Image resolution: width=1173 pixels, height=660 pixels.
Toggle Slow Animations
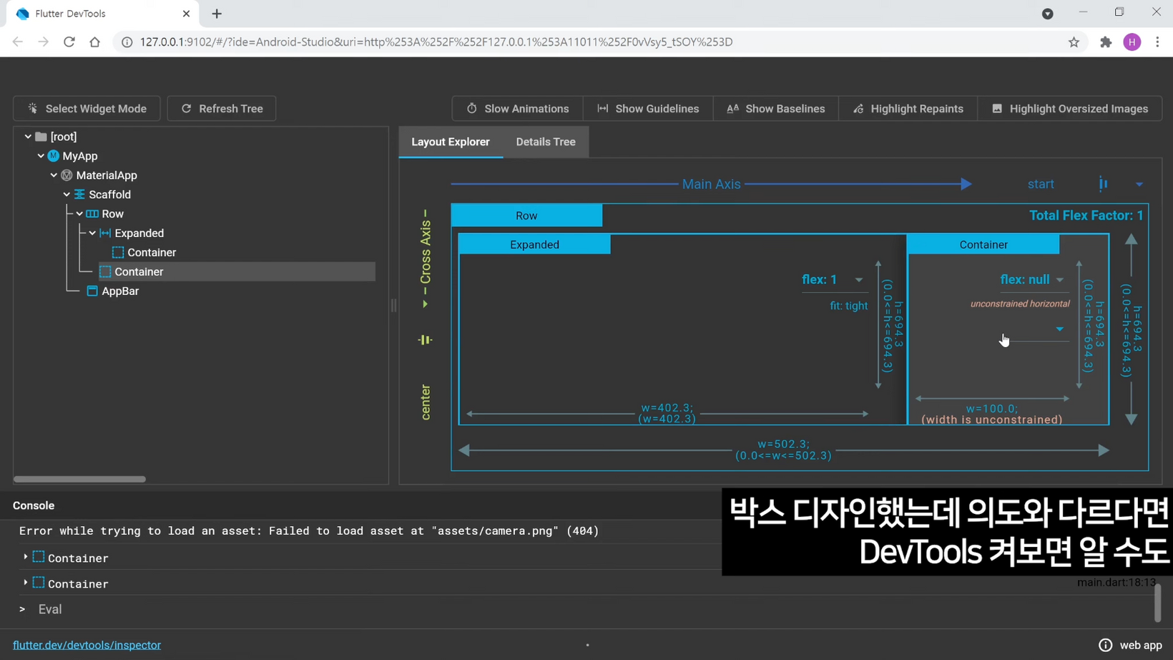518,109
